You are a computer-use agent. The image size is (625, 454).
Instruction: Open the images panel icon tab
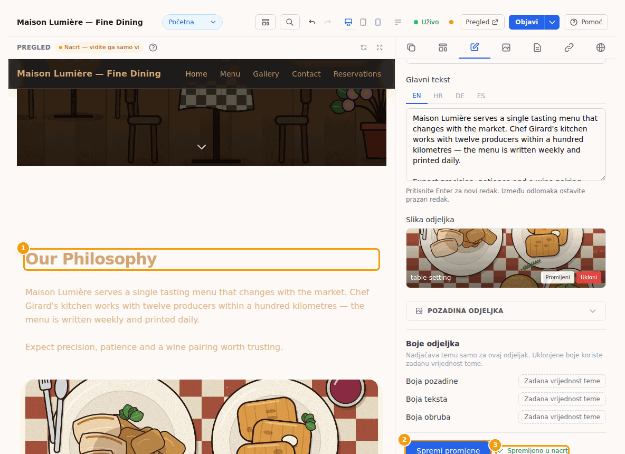coord(506,48)
